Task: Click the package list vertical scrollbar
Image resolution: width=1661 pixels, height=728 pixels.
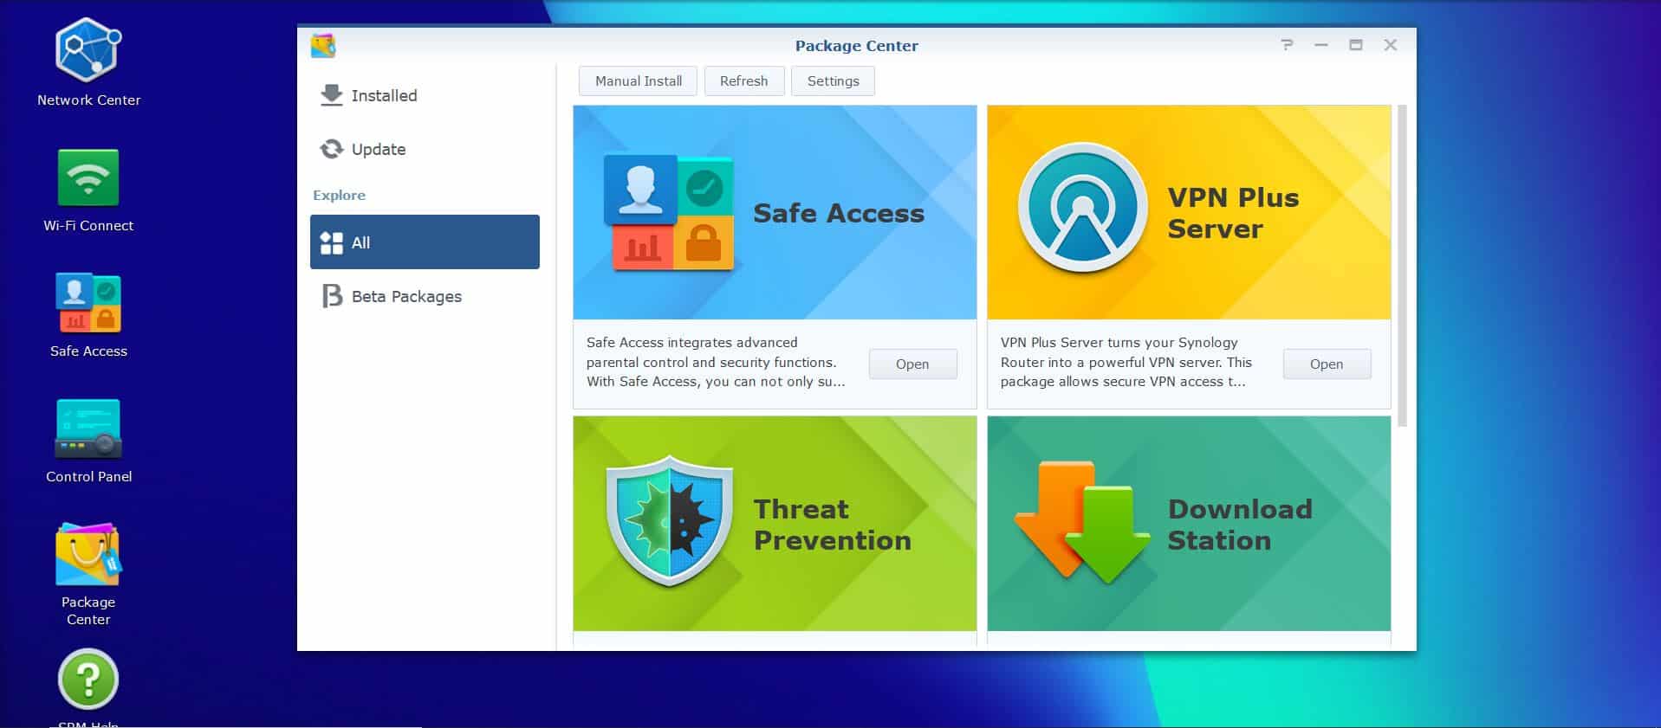Action: [1402, 266]
